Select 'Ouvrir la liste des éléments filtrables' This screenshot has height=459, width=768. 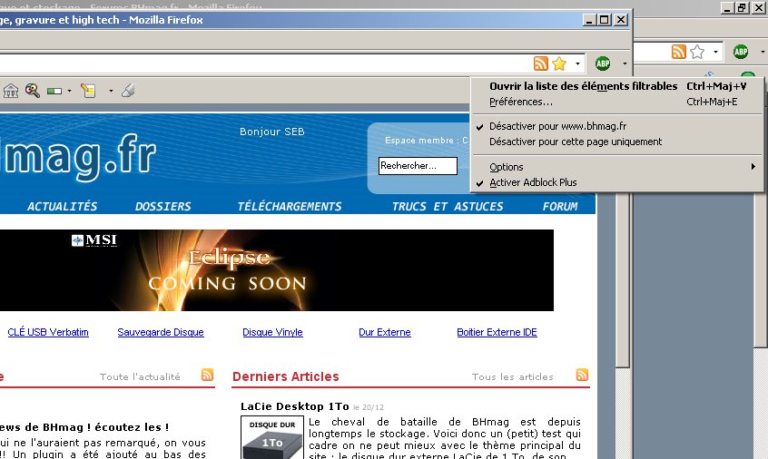point(617,86)
